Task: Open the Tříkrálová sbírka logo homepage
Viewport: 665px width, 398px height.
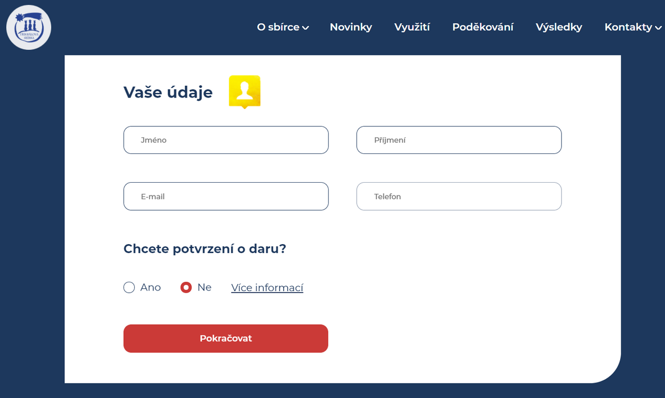Action: [x=29, y=27]
